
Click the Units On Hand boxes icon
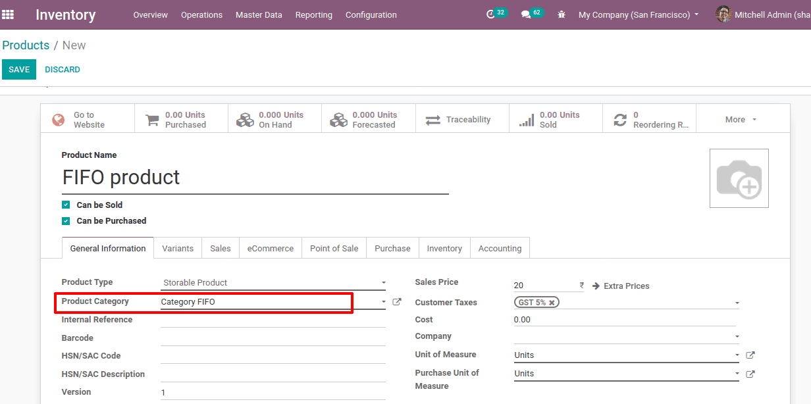[x=246, y=120]
